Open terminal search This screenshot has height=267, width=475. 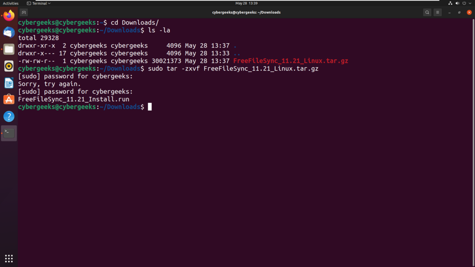coord(427,12)
